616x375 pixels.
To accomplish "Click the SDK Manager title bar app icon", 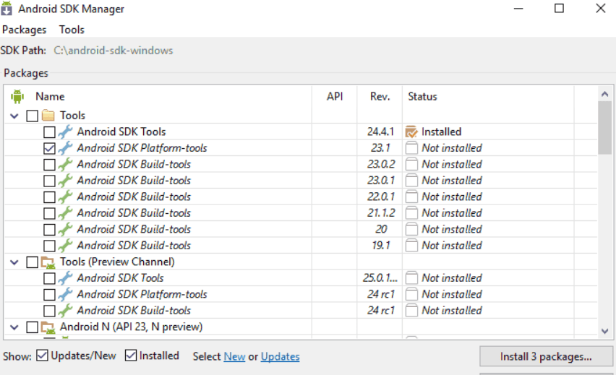I will (8, 9).
